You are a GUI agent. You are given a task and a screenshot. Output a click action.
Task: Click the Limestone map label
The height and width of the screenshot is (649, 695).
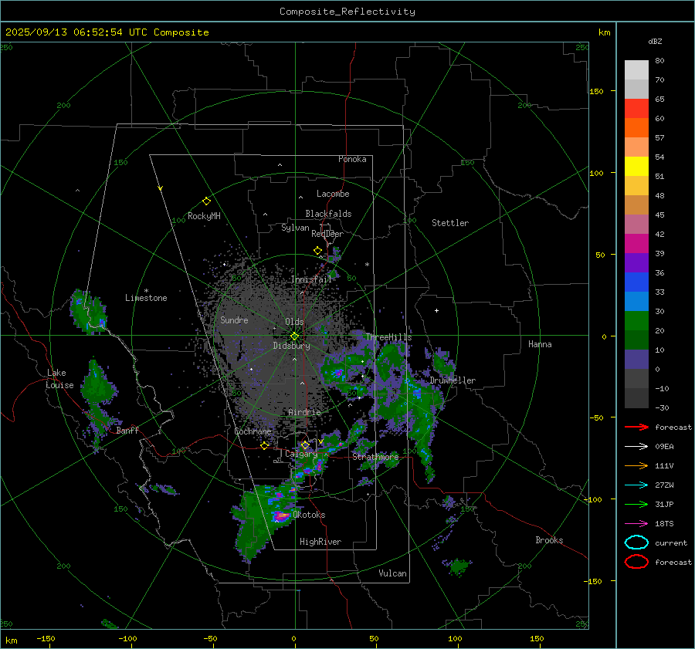click(x=146, y=298)
